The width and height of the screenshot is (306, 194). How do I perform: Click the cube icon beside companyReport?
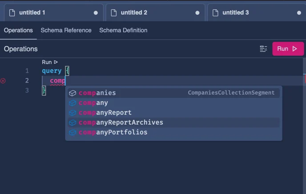point(72,113)
